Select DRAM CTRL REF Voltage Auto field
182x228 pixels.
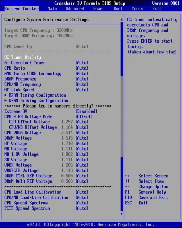click(x=82, y=176)
